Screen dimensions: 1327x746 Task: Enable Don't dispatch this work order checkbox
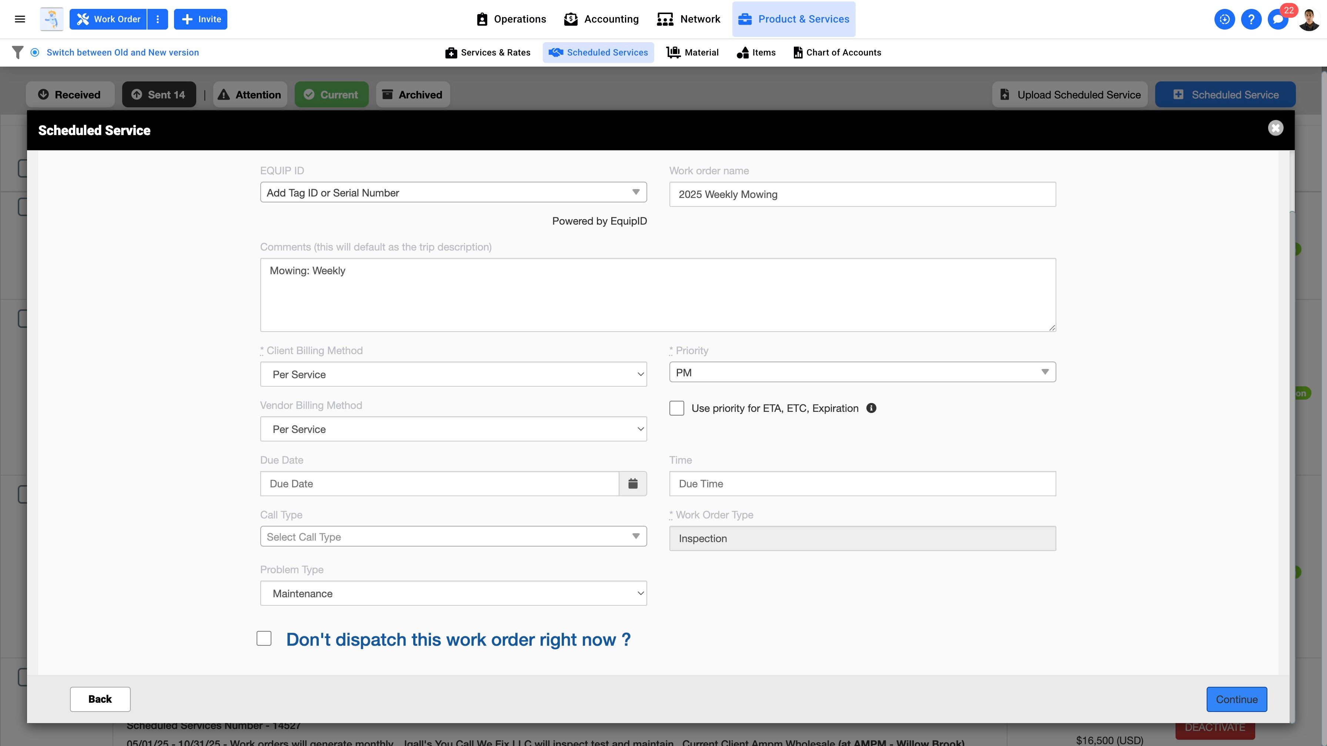tap(264, 638)
